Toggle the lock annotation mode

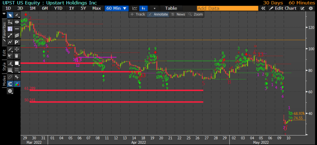point(17,77)
